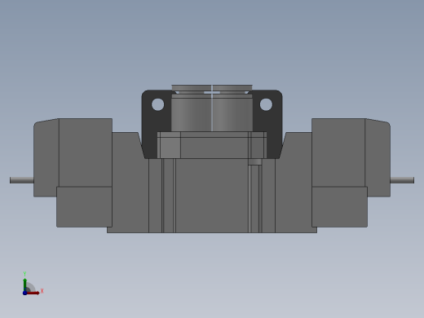424x318 pixels.
Task: Click the red X axis arrow on the triad
Action: point(33,293)
